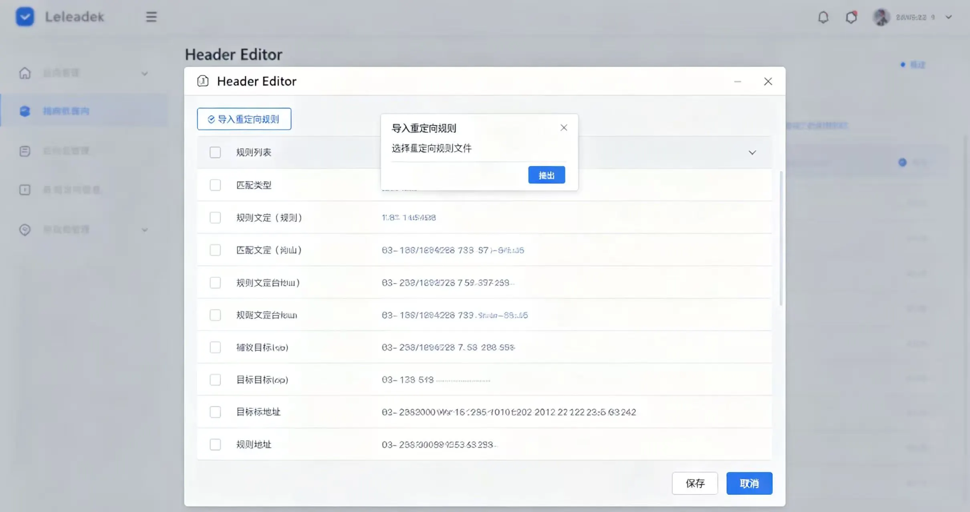Click the square info icon in sidebar
This screenshot has height=512, width=970.
click(25, 189)
